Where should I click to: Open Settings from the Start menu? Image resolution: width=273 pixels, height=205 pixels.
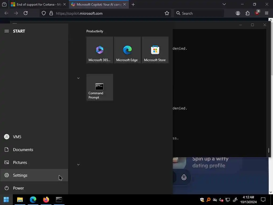click(34, 175)
